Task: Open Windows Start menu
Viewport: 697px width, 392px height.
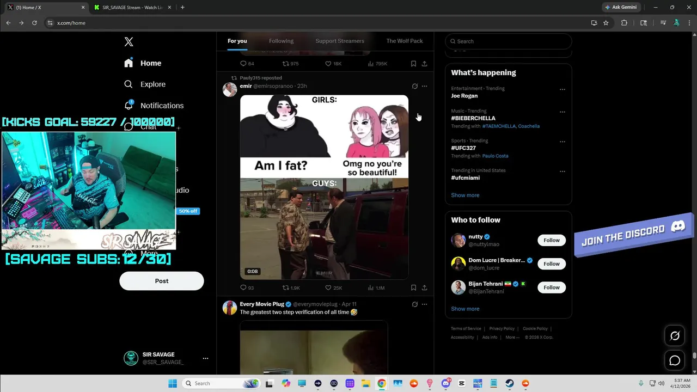Action: [172, 383]
